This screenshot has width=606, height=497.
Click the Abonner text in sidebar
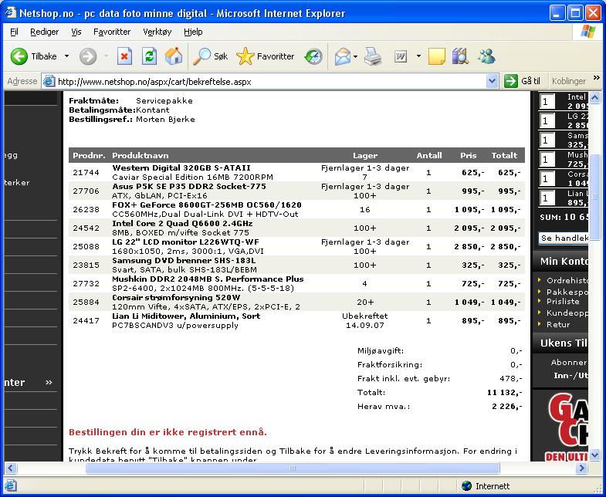(569, 363)
